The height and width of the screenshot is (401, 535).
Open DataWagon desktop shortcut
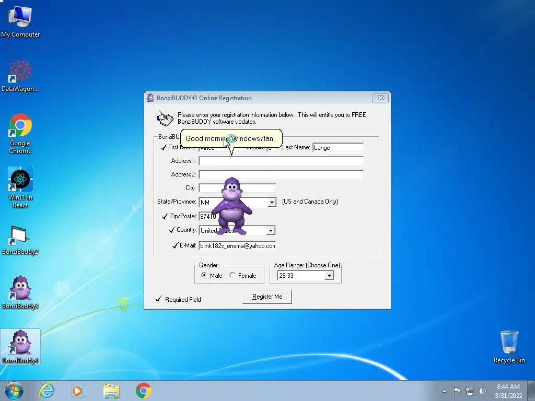tap(20, 76)
